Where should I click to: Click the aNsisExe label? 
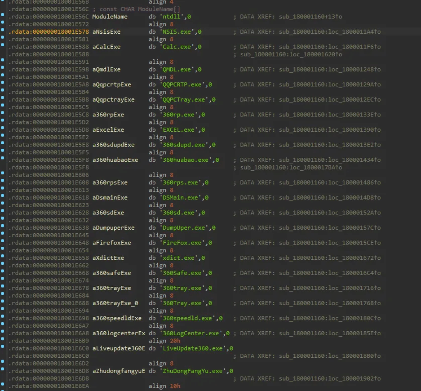[106, 32]
